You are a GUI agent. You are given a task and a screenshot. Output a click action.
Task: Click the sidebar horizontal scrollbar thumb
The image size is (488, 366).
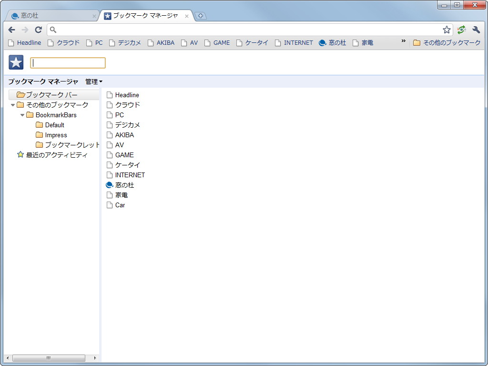pos(49,358)
